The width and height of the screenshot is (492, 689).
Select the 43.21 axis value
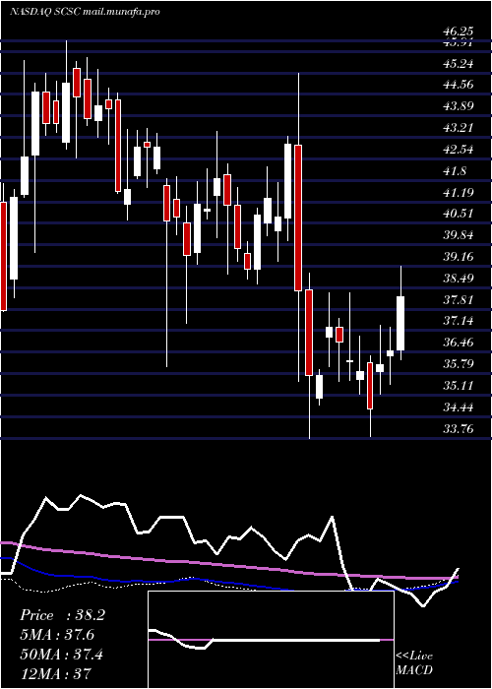point(458,128)
